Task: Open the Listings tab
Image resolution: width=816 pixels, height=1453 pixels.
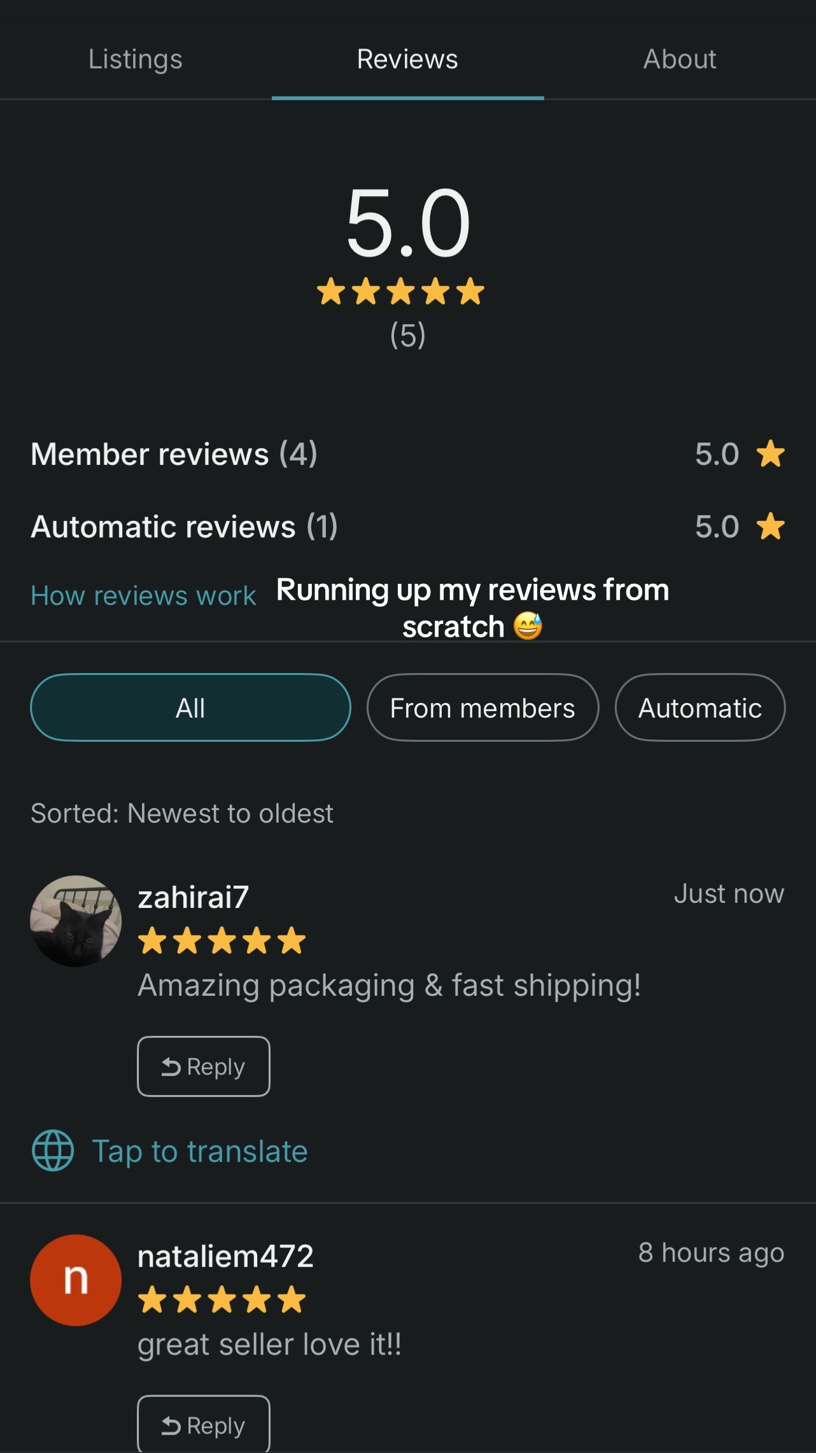Action: 136,59
